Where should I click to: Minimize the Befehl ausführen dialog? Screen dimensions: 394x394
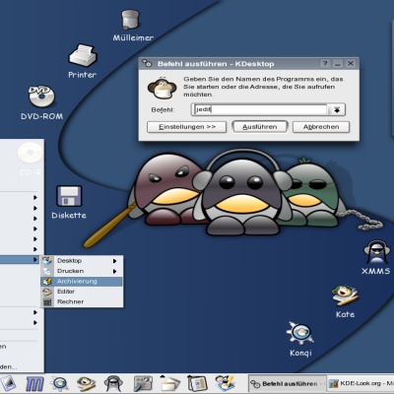[338, 63]
